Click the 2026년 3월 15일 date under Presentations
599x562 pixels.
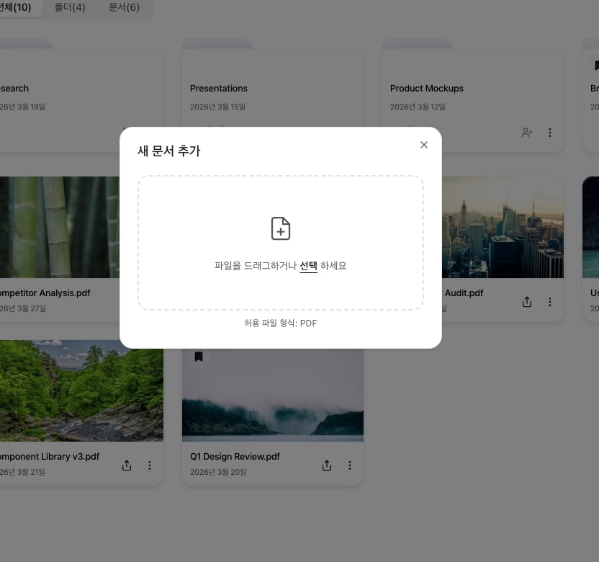[217, 107]
